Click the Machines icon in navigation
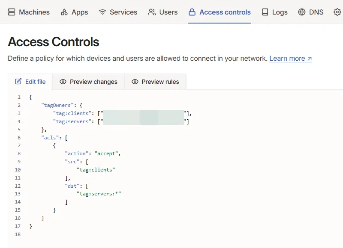Image resolution: width=343 pixels, height=248 pixels. tap(12, 12)
